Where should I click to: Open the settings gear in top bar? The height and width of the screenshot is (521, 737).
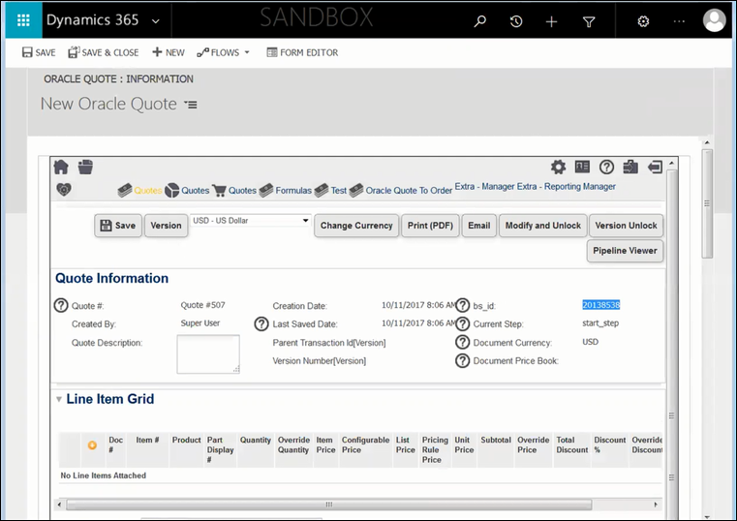pyautogui.click(x=643, y=21)
